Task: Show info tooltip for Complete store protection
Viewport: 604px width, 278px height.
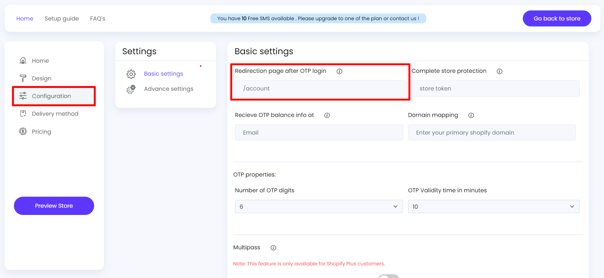Action: (x=499, y=71)
